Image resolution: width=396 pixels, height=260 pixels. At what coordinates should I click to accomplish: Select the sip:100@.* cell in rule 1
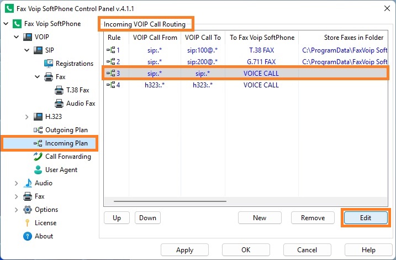[x=203, y=50]
